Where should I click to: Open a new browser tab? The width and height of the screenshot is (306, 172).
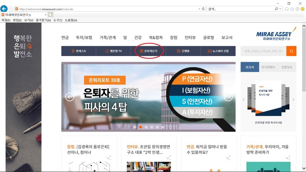(x=51, y=14)
